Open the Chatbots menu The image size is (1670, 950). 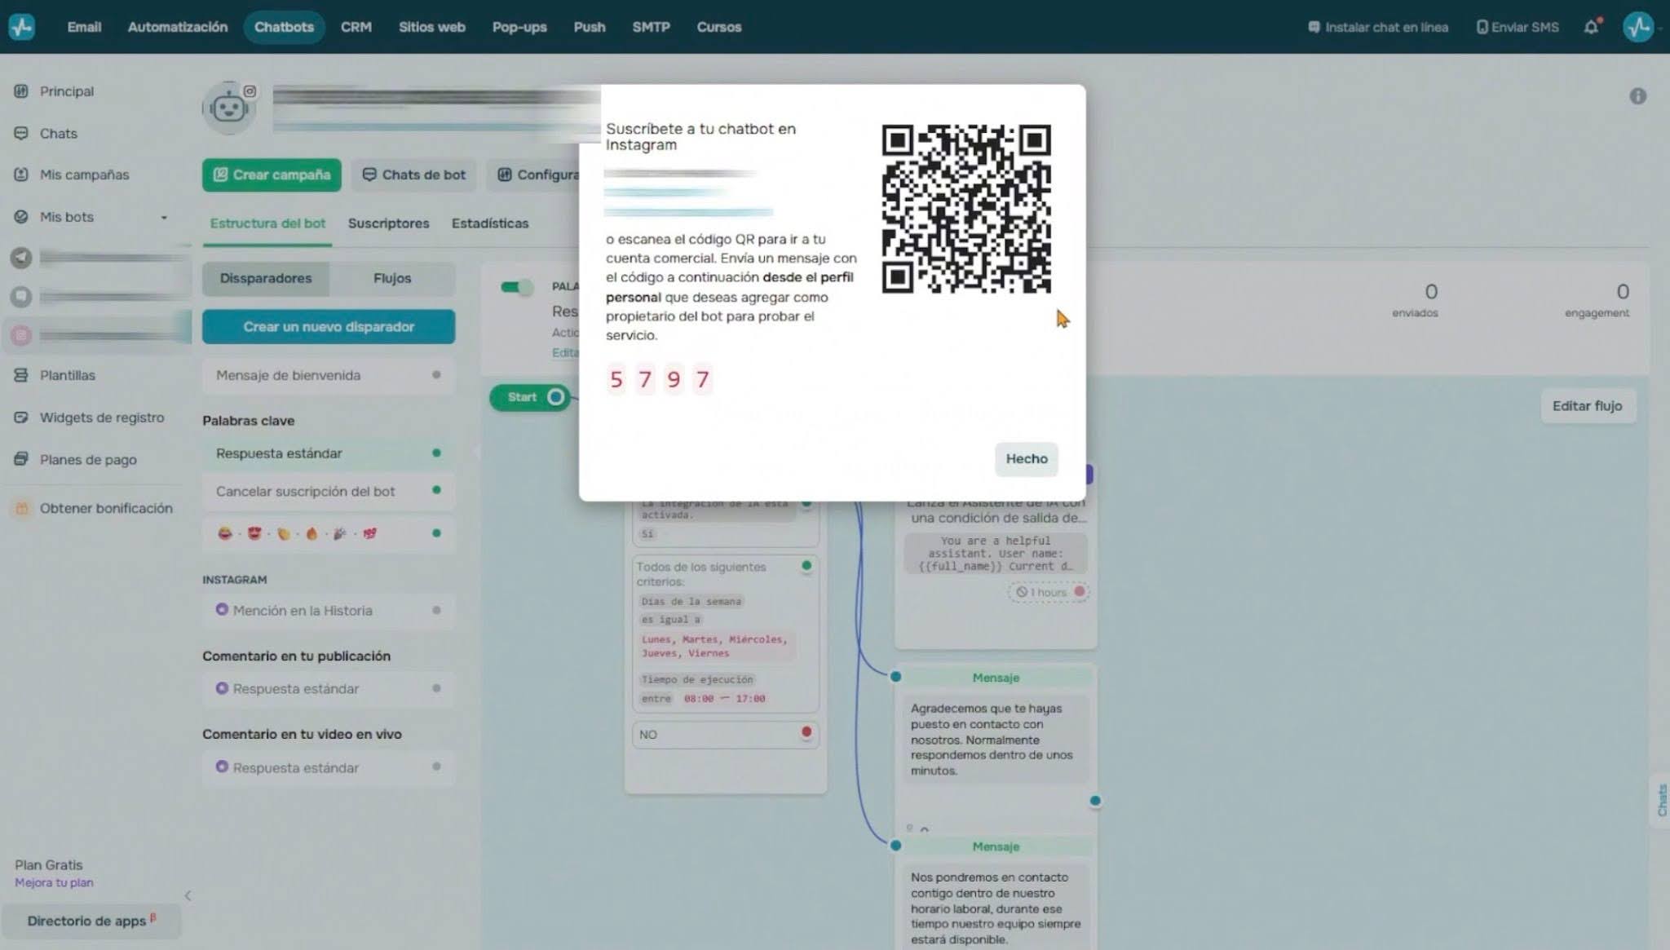284,27
